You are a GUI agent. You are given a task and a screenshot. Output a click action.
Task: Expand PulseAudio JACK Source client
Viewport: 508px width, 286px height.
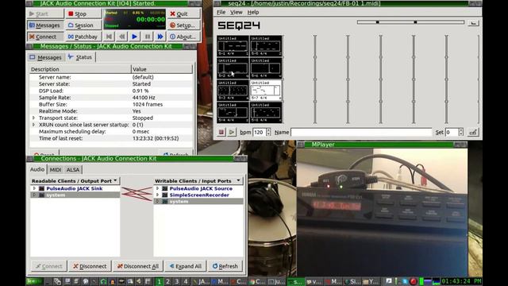(x=157, y=188)
